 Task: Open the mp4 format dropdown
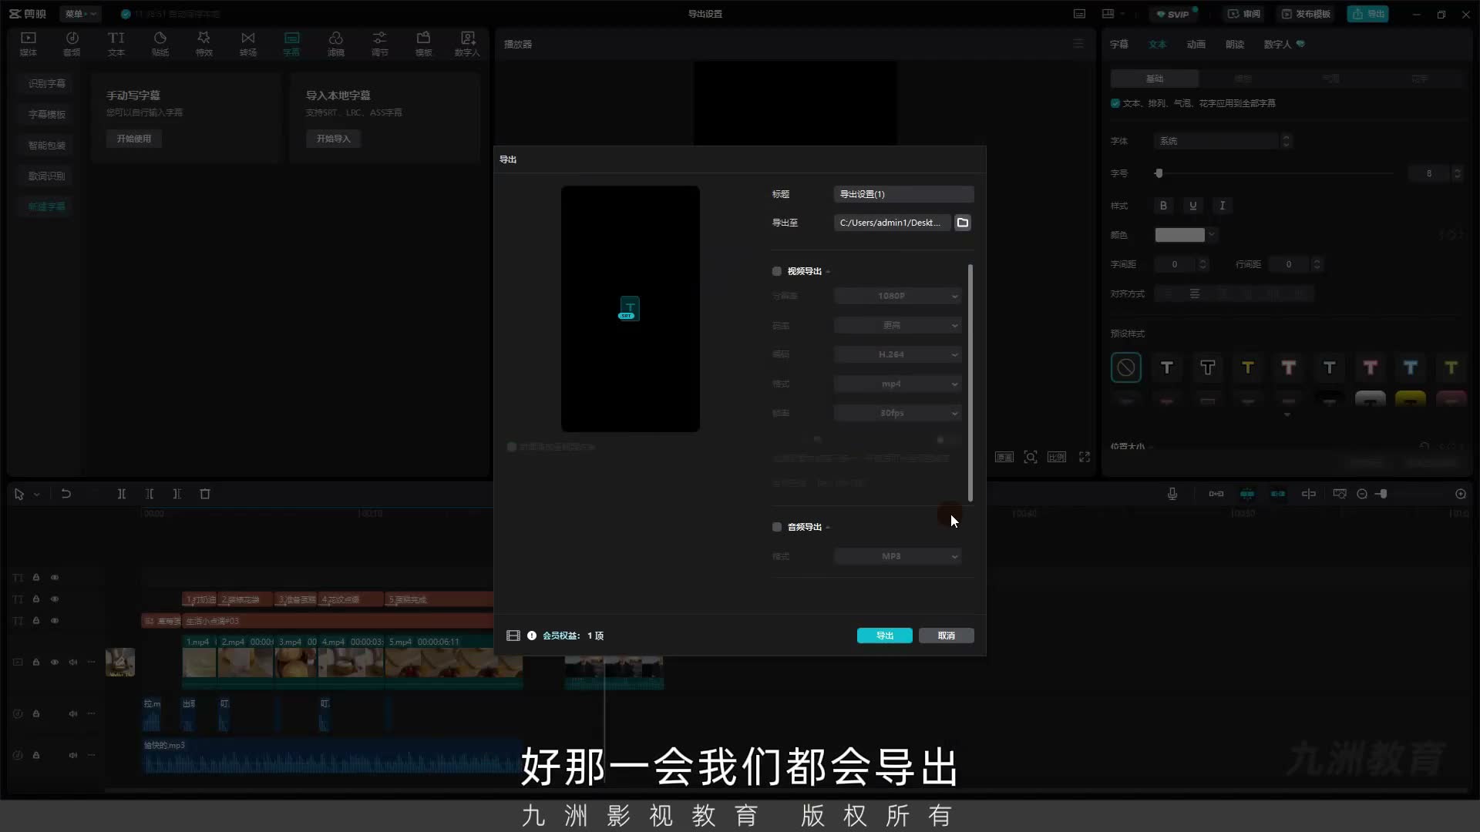pos(898,384)
